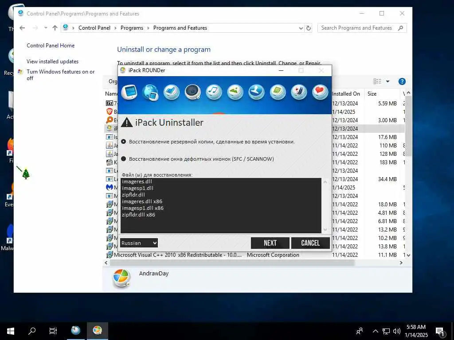Open View installed updates link
This screenshot has height=340, width=454.
tap(52, 61)
